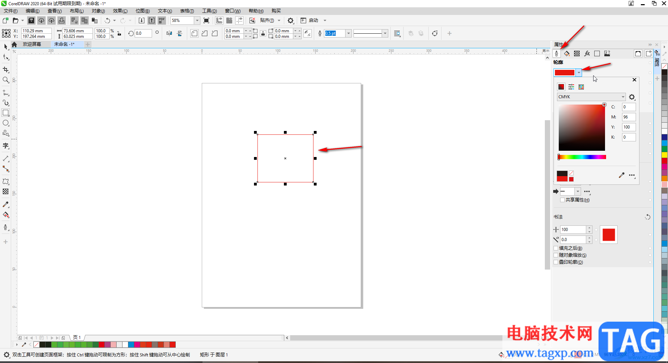Toggle corner radius edit-together lock
Viewport: 668px width, 363px height.
[263, 33]
